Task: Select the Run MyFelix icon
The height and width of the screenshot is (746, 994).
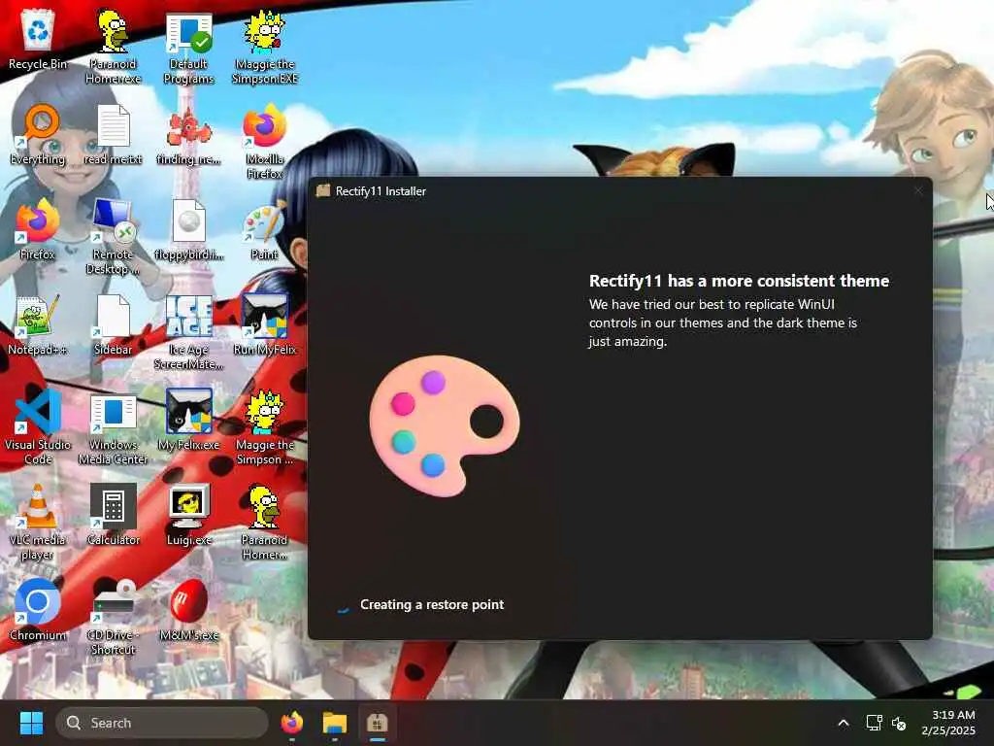Action: [265, 325]
